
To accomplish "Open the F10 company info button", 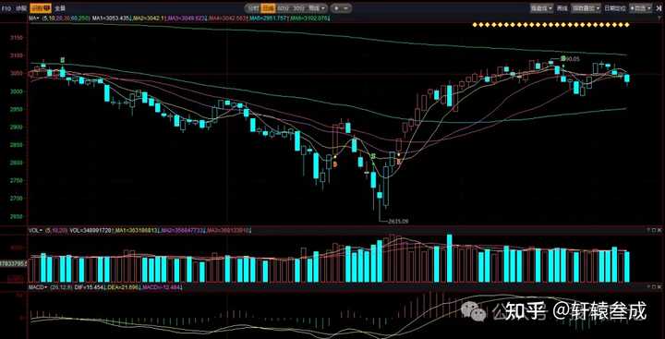I will pos(6,8).
